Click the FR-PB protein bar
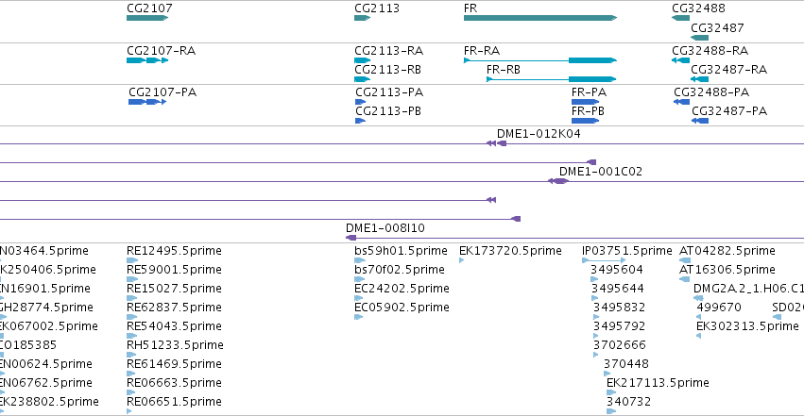This screenshot has height=416, width=804. click(585, 121)
